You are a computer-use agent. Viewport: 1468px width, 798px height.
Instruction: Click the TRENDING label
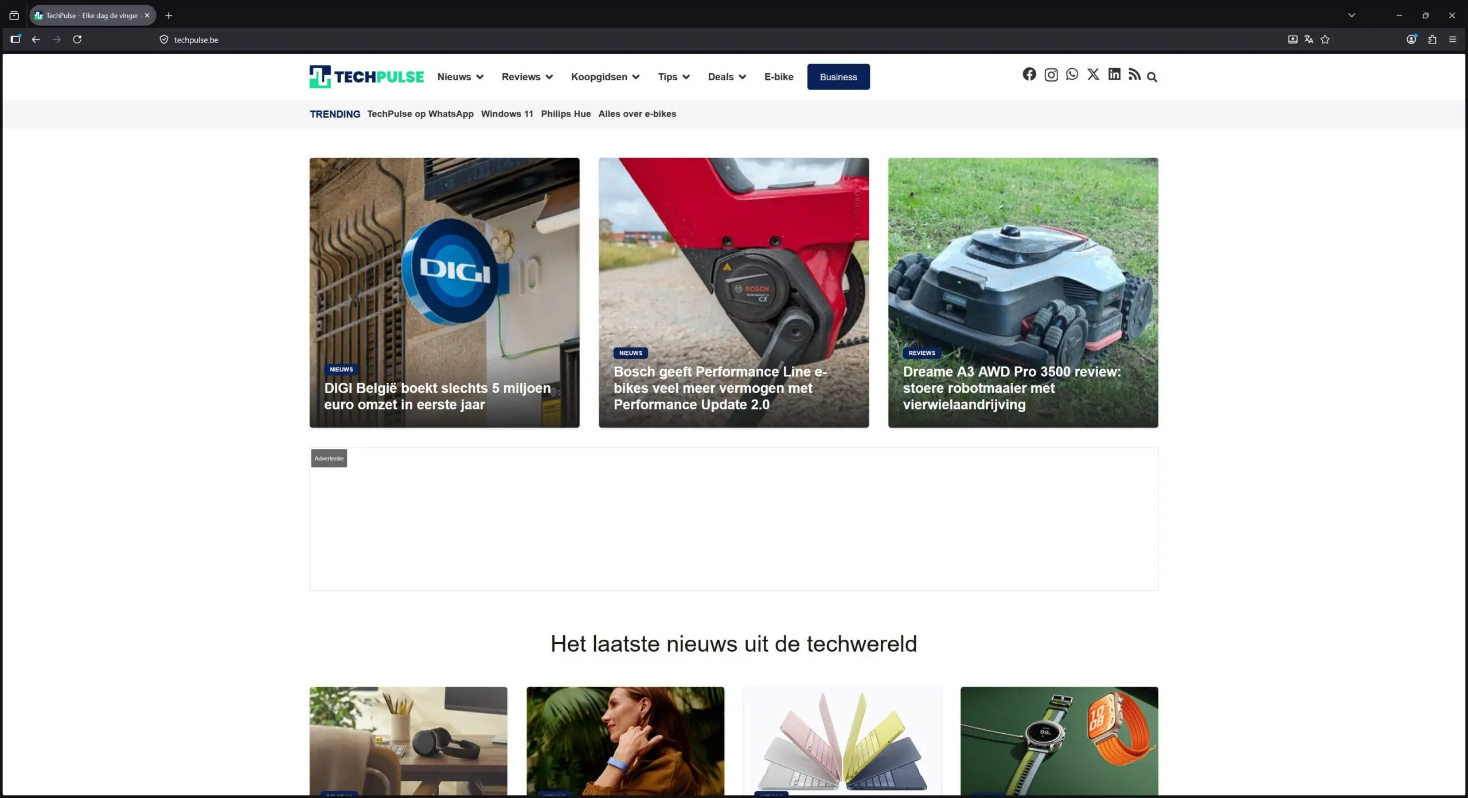click(335, 114)
